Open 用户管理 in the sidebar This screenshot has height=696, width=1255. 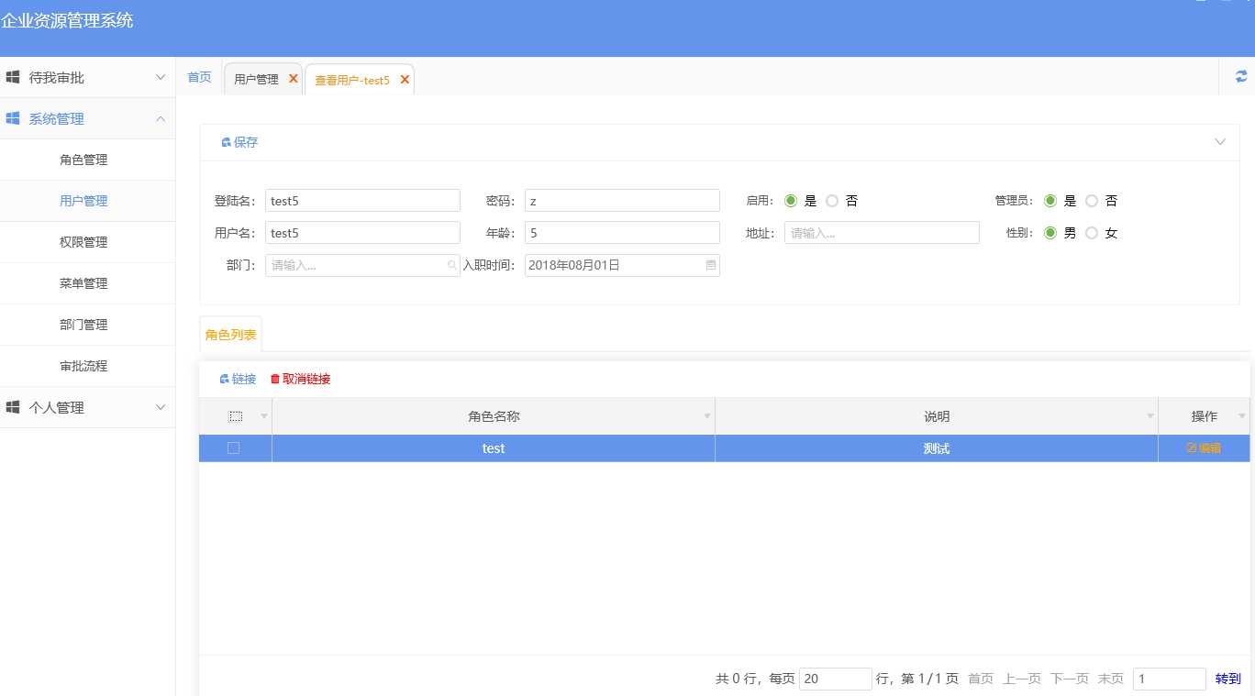pyautogui.click(x=83, y=201)
